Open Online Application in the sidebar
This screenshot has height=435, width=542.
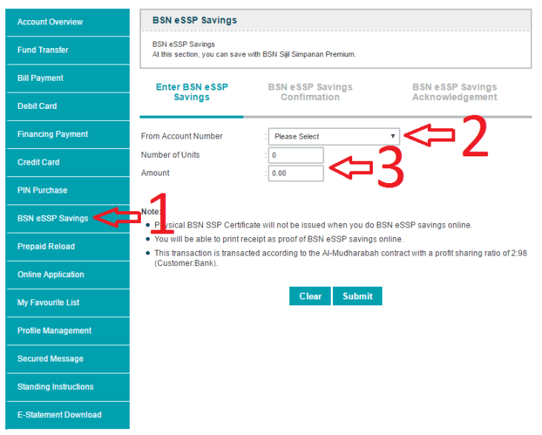point(67,275)
